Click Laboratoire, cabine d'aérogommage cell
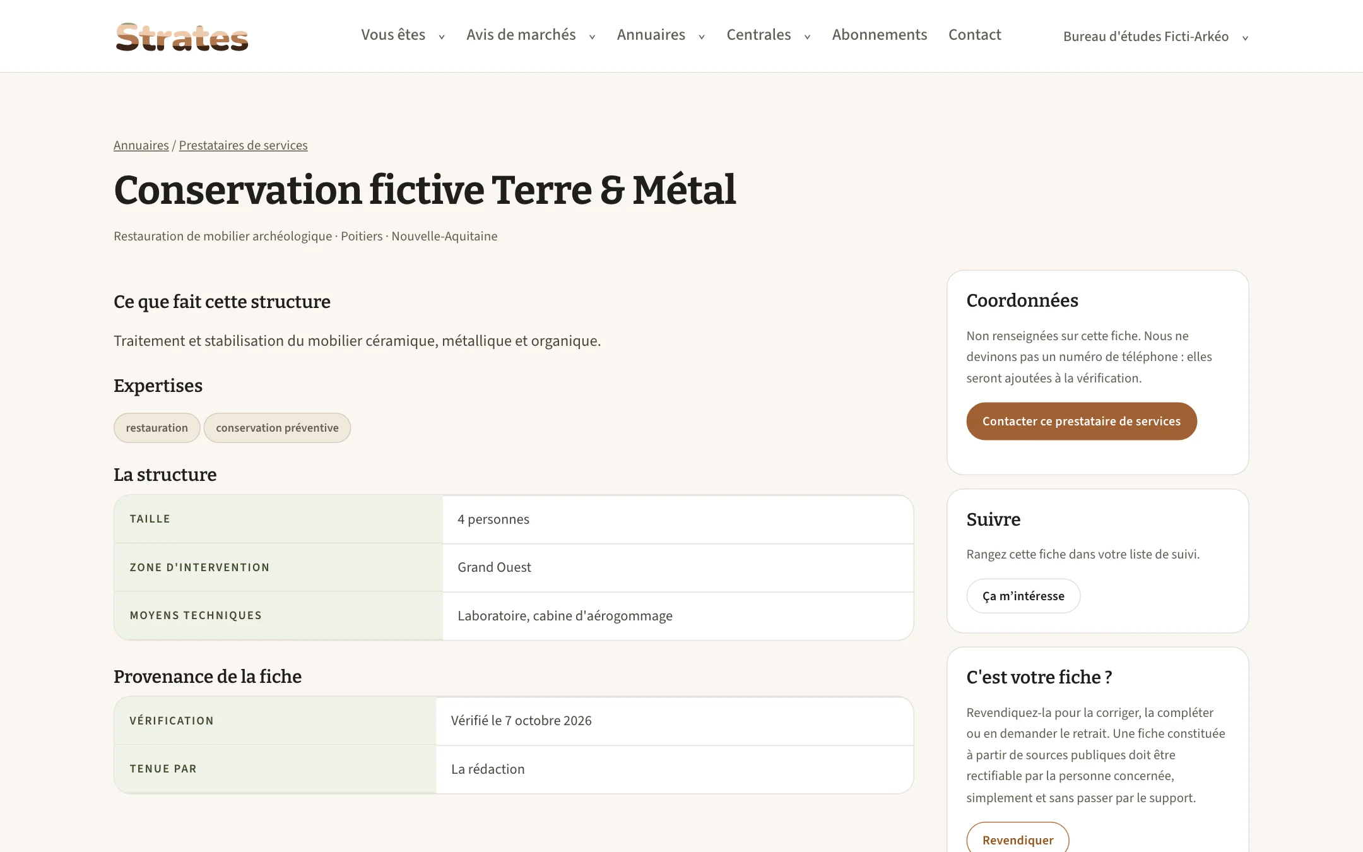Image resolution: width=1363 pixels, height=852 pixels. (x=678, y=616)
